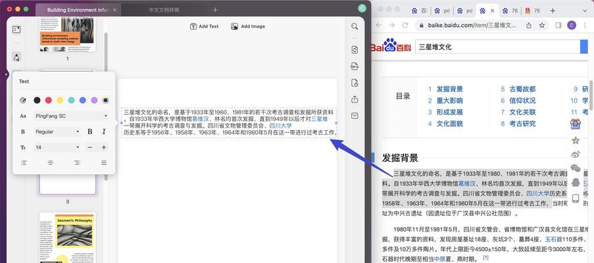The height and width of the screenshot is (263, 594).
Task: Click the PDF/A export icon
Action: click(x=355, y=66)
